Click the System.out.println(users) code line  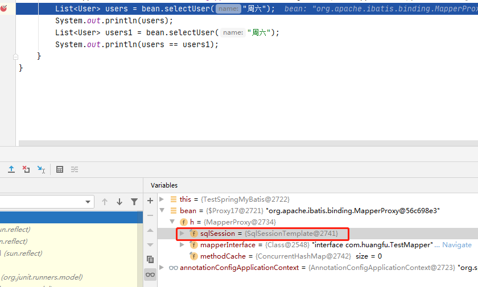click(x=114, y=20)
